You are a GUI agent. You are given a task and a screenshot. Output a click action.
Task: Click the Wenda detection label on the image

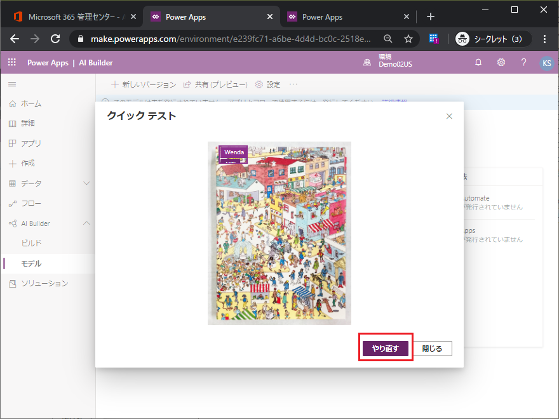(x=234, y=152)
